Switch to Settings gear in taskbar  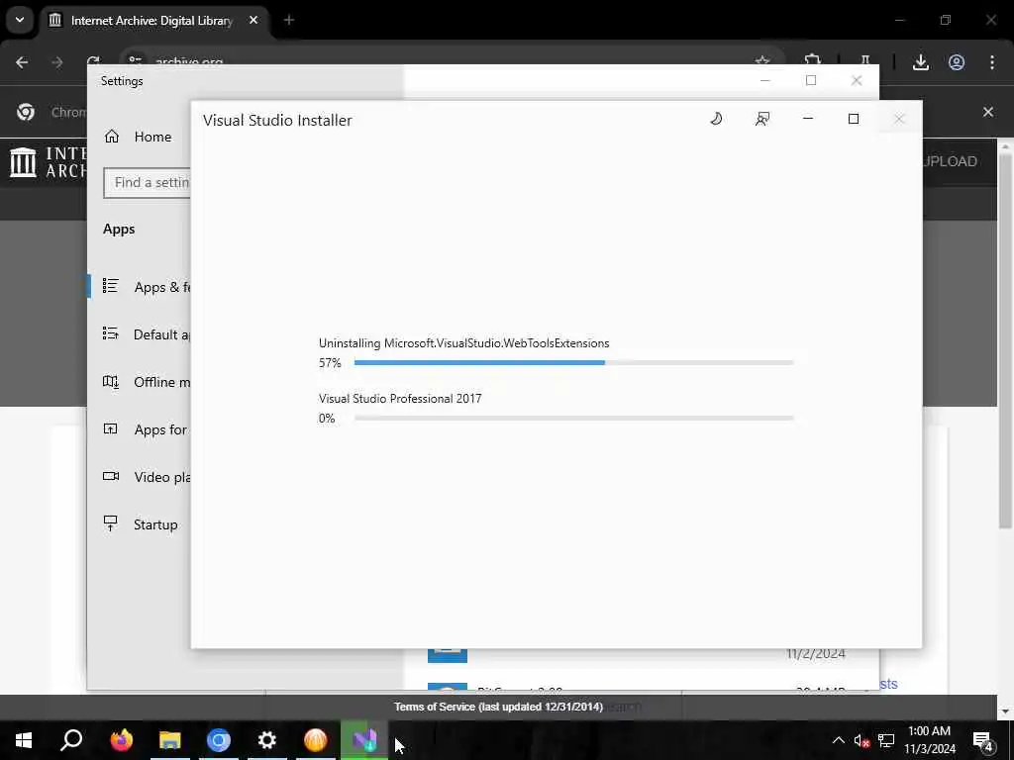click(x=267, y=740)
